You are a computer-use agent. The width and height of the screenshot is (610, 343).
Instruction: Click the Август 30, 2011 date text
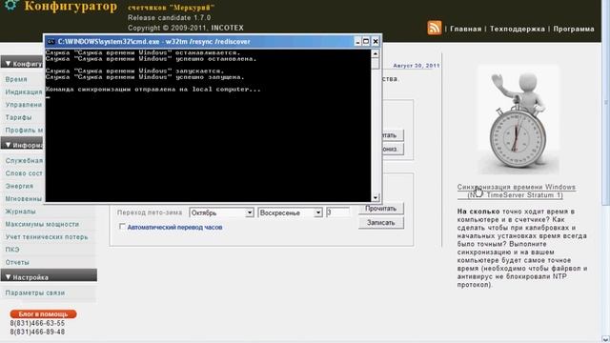(x=417, y=66)
